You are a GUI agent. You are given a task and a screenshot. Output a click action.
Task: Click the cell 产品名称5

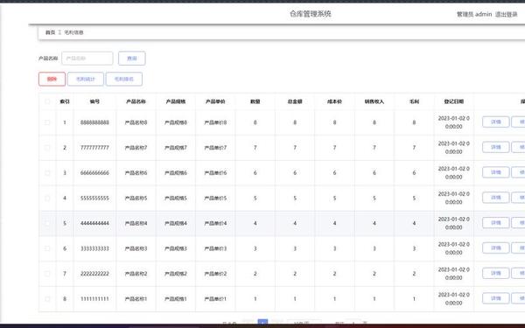click(136, 199)
